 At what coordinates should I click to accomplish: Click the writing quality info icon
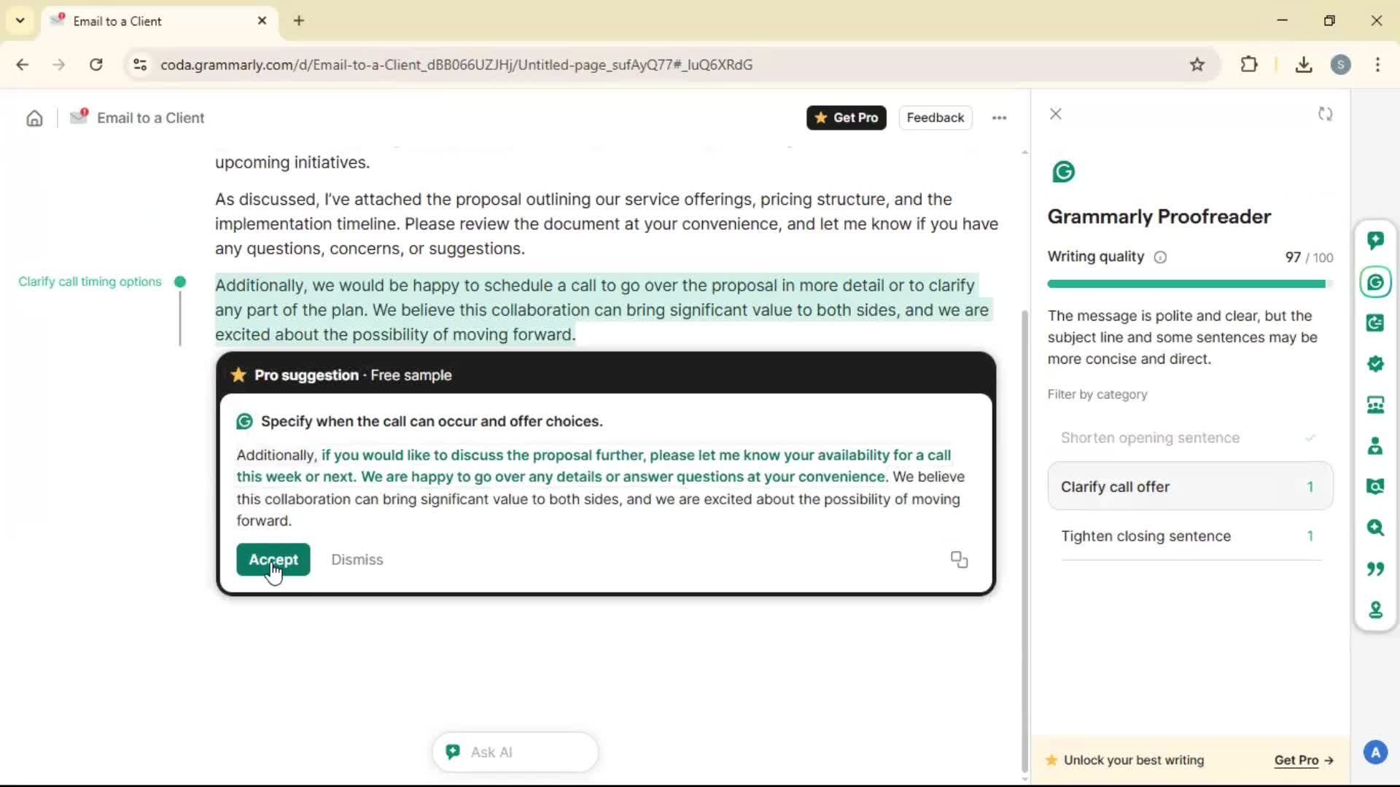point(1160,257)
